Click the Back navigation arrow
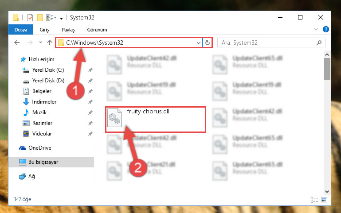341x213 pixels. click(17, 43)
